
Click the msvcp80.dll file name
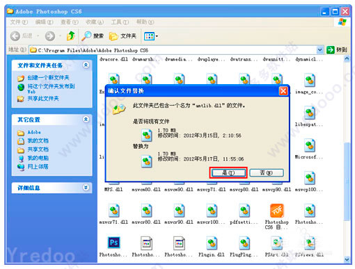pos(244,190)
